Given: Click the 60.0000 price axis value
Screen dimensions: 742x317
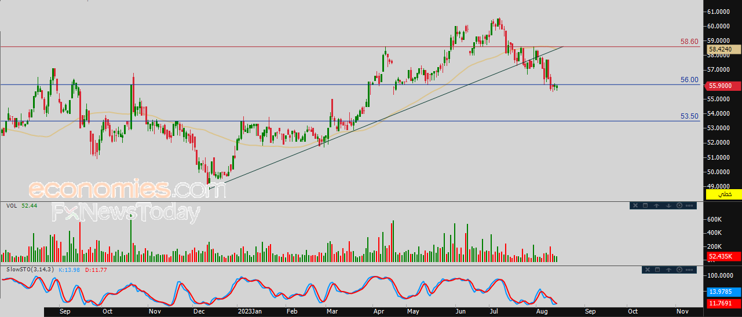Looking at the screenshot, I should [x=718, y=26].
